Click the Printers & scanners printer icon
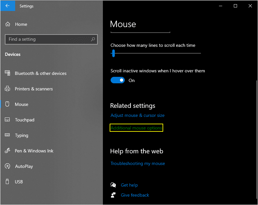 [x=7, y=88]
